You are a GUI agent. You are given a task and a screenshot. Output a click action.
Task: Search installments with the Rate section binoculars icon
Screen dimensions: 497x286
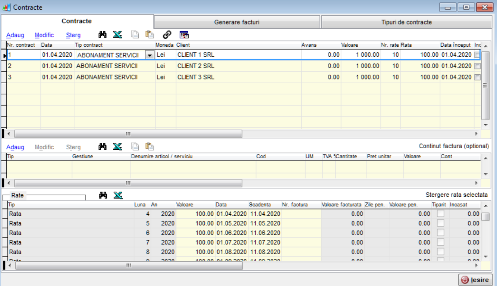[x=103, y=195]
